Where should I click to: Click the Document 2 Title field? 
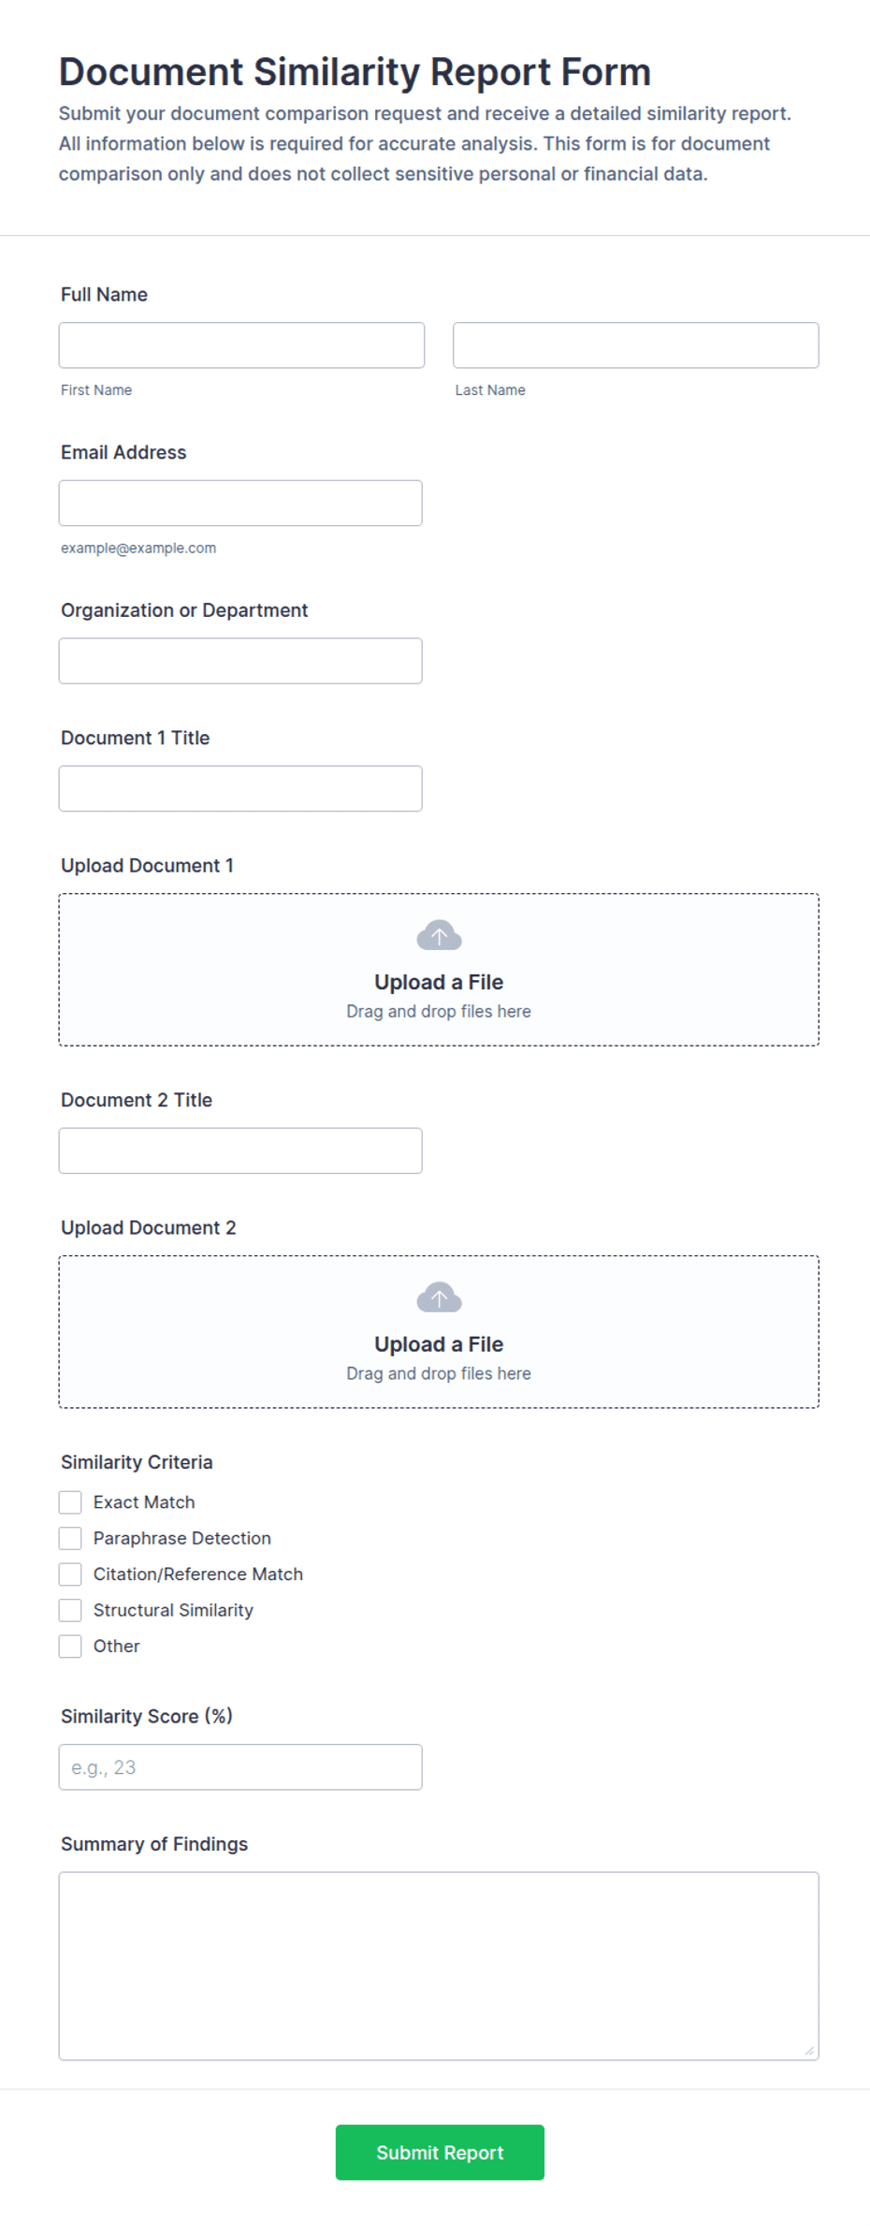(x=240, y=1151)
